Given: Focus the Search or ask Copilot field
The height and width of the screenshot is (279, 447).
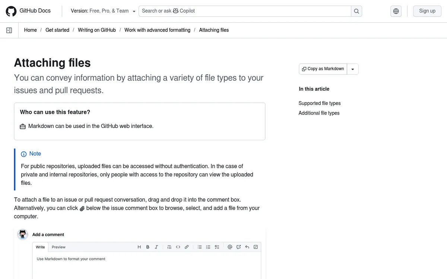Looking at the screenshot, I should click(x=245, y=11).
